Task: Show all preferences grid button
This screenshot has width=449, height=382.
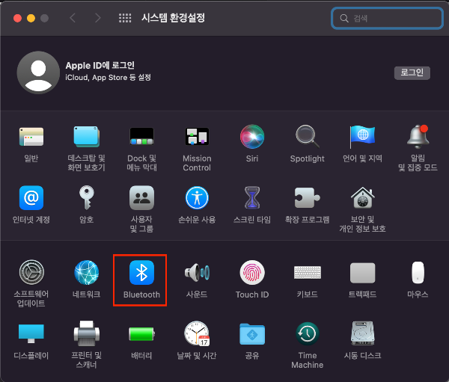Action: click(125, 18)
